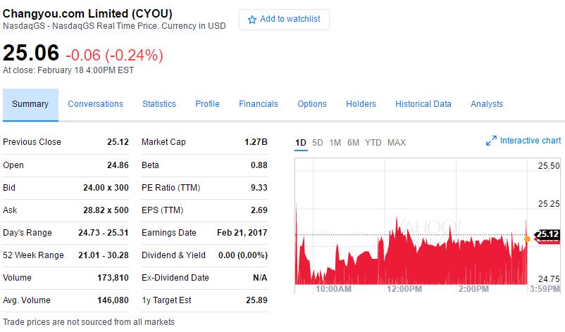Click Dividend & Yield value 0.00 (0.00%)

(243, 255)
